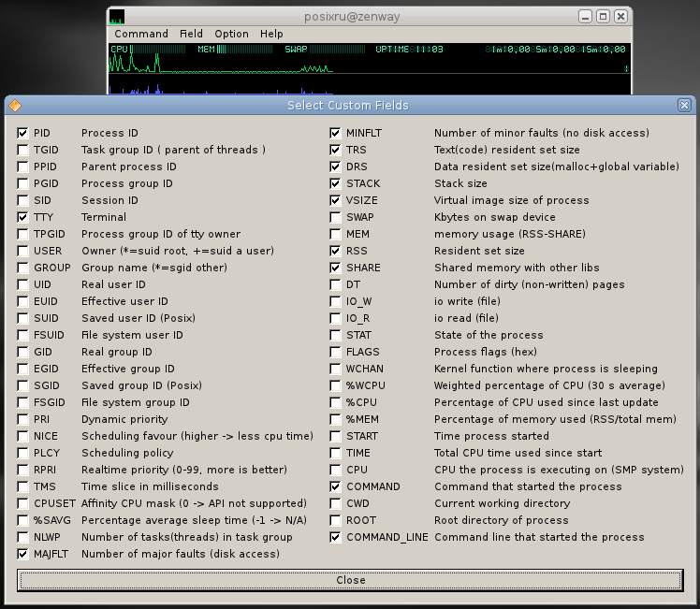Uncheck the TTY Terminal checkbox
The image size is (700, 609).
pyautogui.click(x=22, y=217)
